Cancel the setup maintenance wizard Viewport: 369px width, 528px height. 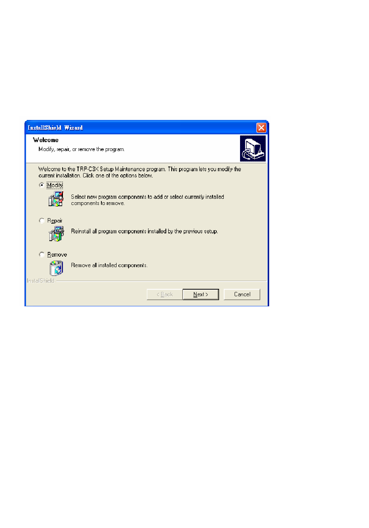coord(242,294)
